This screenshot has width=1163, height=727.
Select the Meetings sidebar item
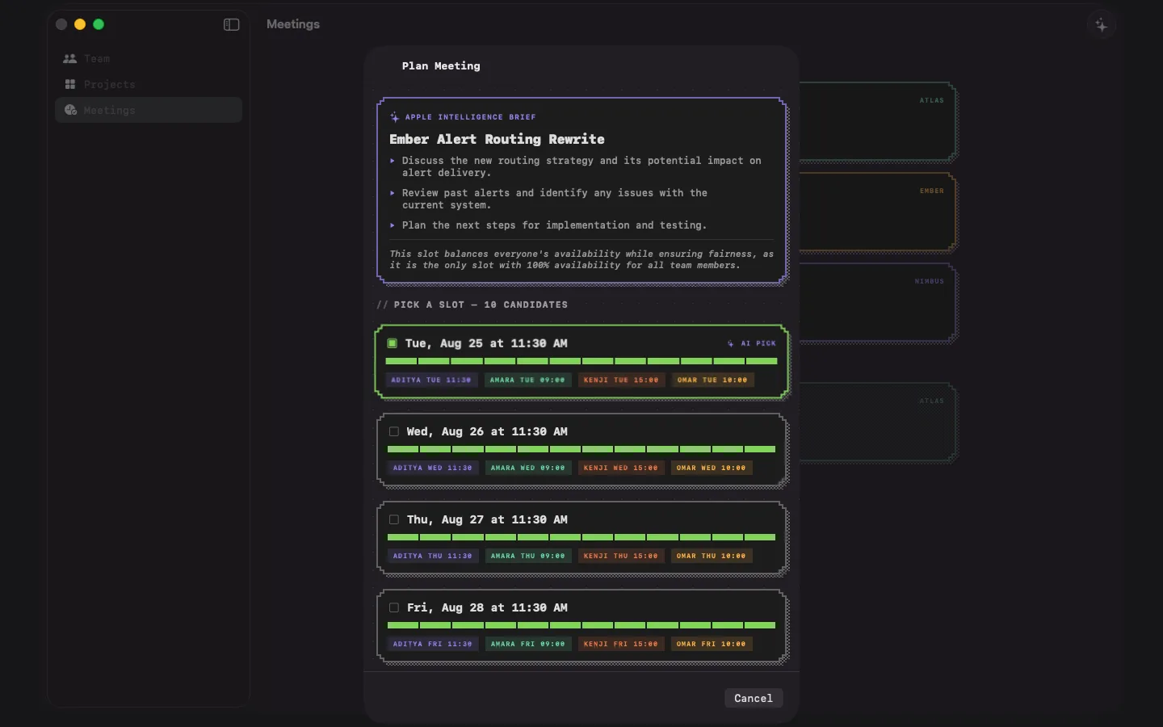pyautogui.click(x=149, y=111)
